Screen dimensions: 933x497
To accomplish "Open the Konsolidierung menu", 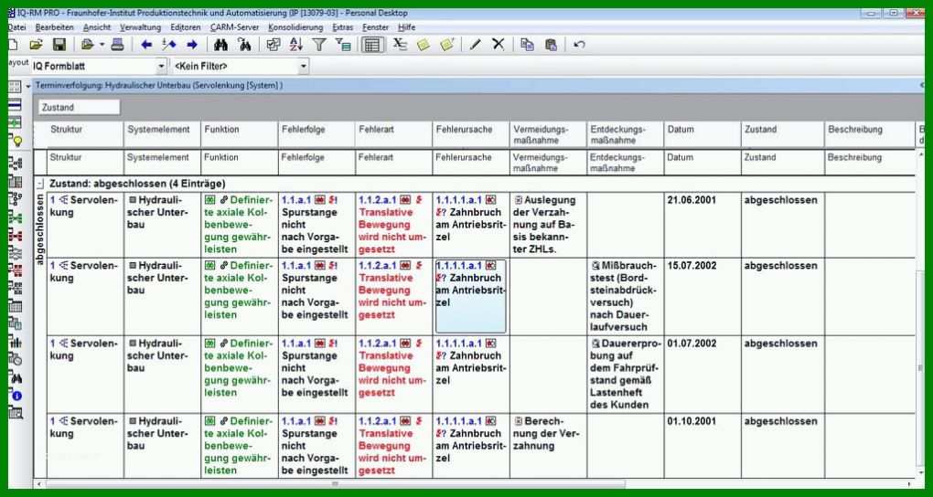I will [x=295, y=27].
